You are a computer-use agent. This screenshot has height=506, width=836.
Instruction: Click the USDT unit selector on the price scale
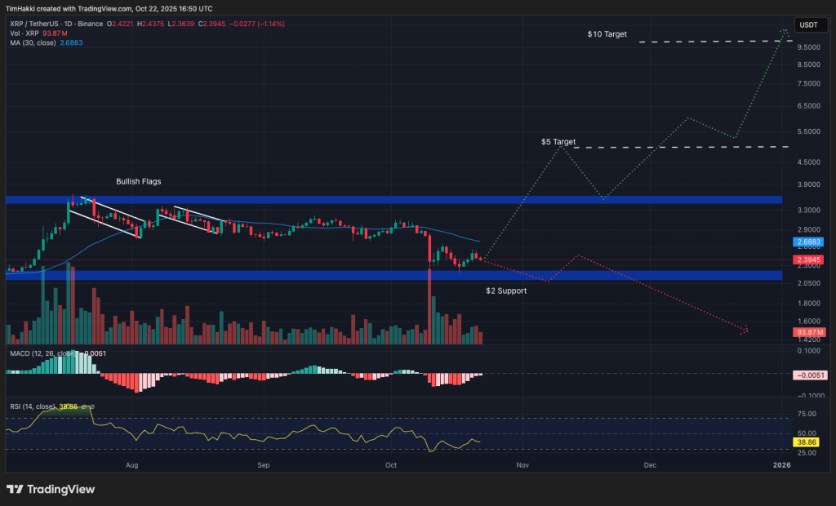810,24
